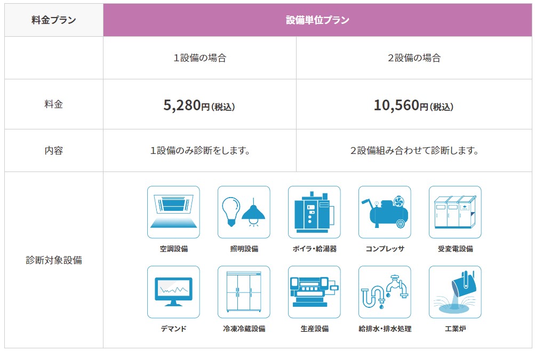Click the refrigeration (冷凍冷蔵設備) icon
Screen dimensions: 535x351
pos(244,292)
